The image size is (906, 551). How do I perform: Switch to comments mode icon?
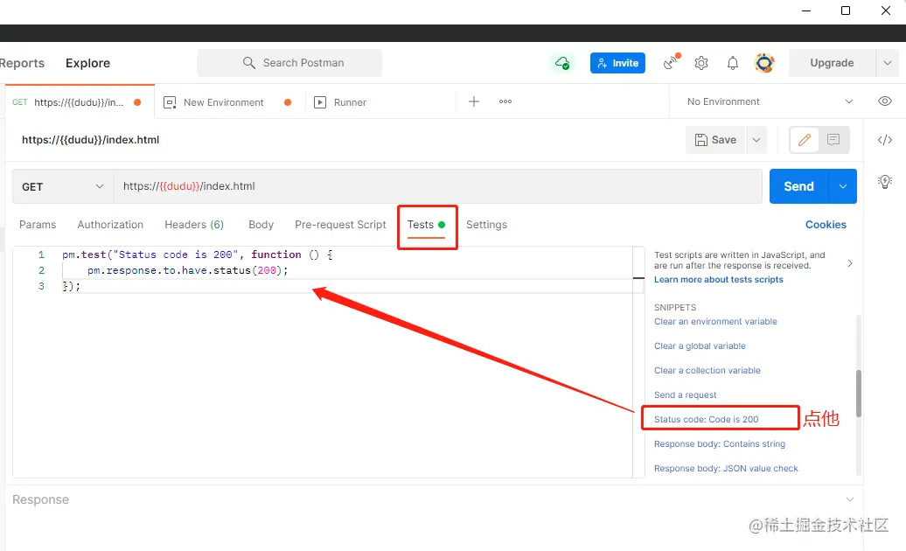tap(833, 140)
